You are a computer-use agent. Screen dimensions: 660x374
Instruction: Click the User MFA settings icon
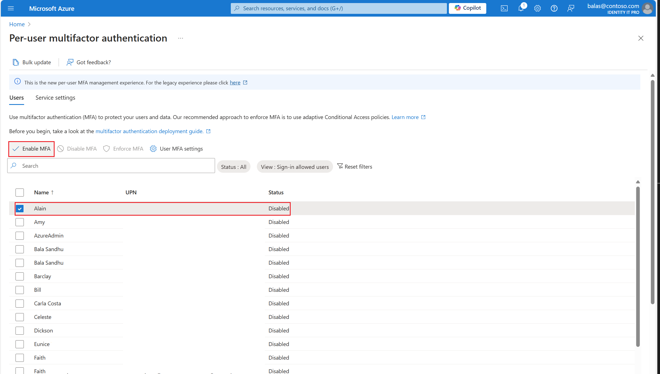coord(154,148)
